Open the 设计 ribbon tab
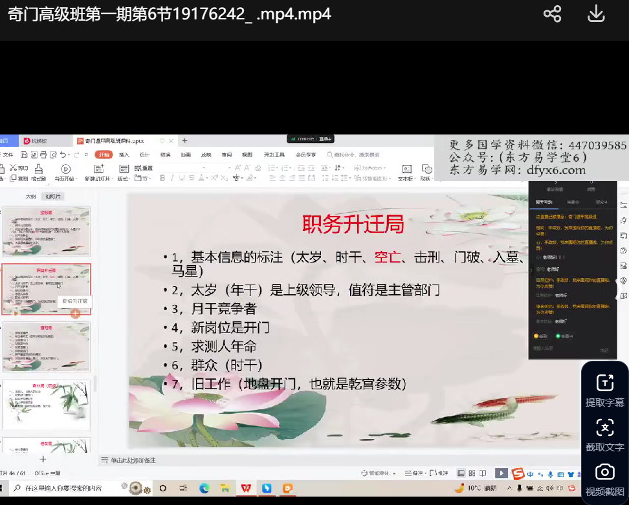Viewport: 629px width, 505px height. point(144,155)
